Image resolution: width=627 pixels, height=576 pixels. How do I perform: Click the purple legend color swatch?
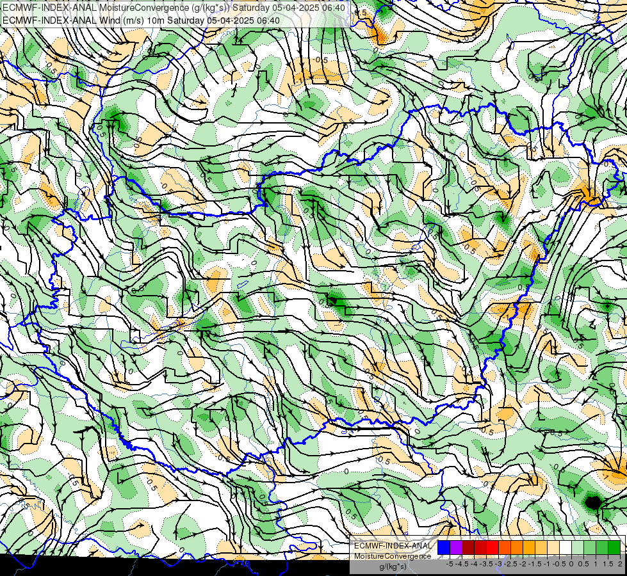coord(456,548)
